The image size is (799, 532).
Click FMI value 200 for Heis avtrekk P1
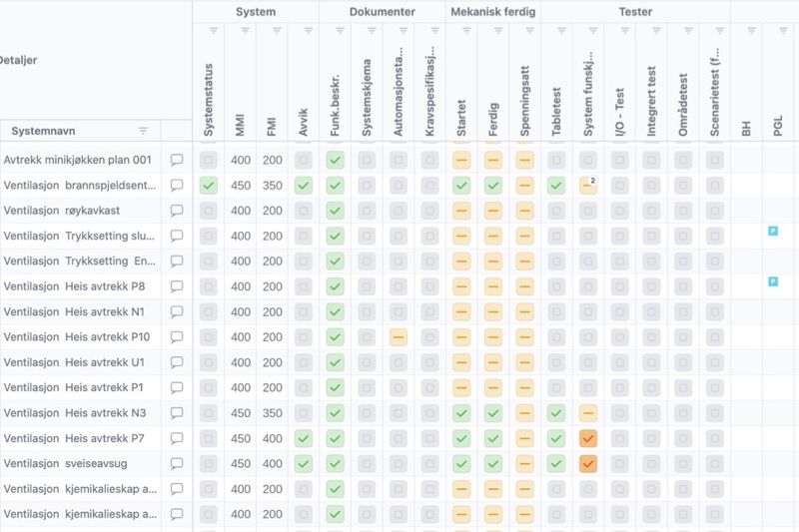[x=272, y=387]
